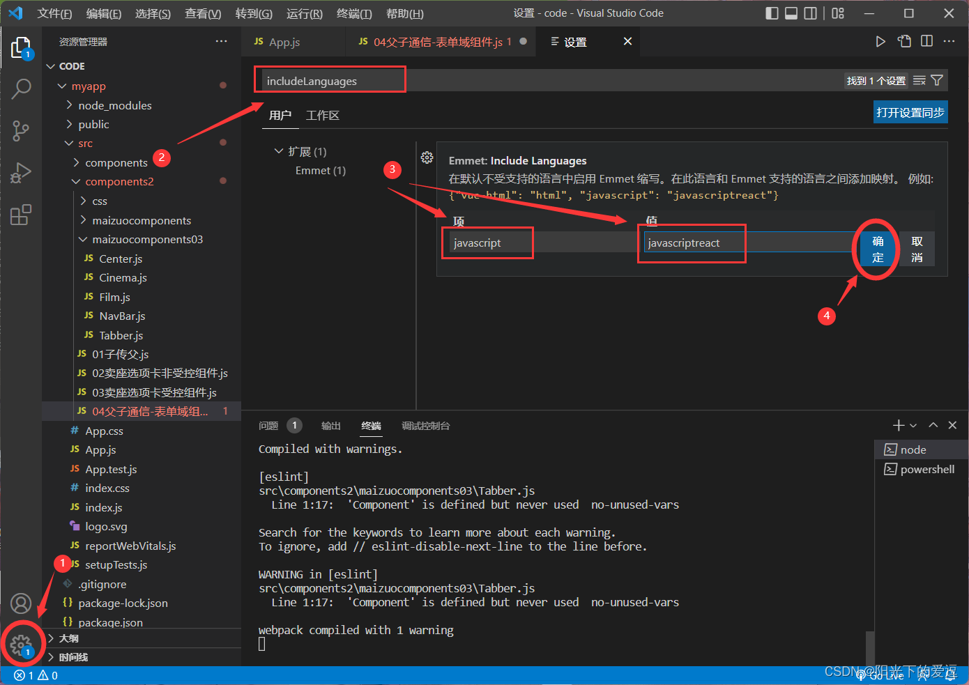Select Emmet (1) in settings tree
Viewport: 969px width, 685px height.
point(321,171)
